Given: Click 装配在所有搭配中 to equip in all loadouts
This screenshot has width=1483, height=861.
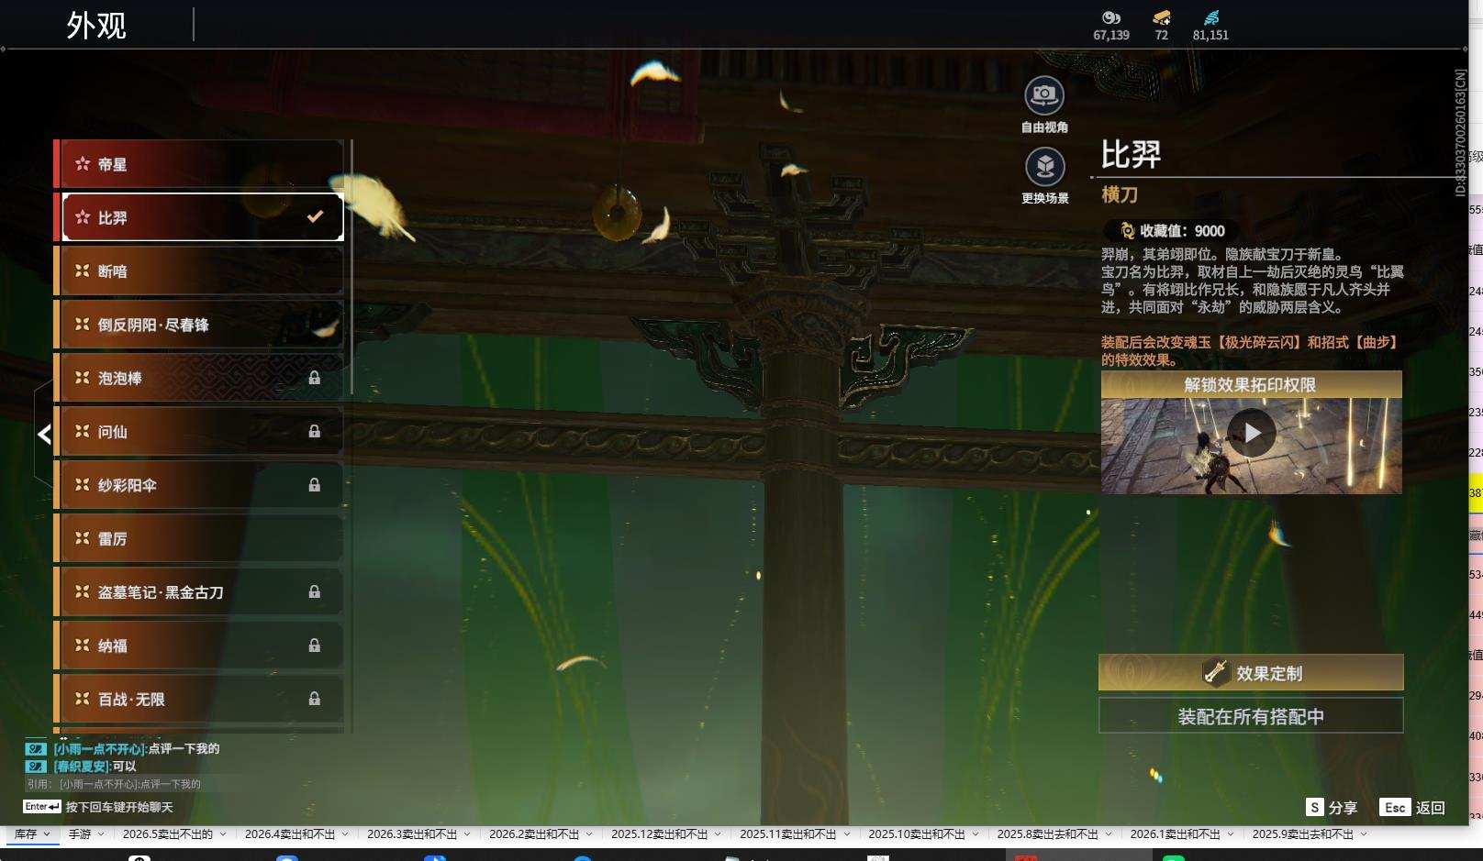Looking at the screenshot, I should click(1251, 716).
